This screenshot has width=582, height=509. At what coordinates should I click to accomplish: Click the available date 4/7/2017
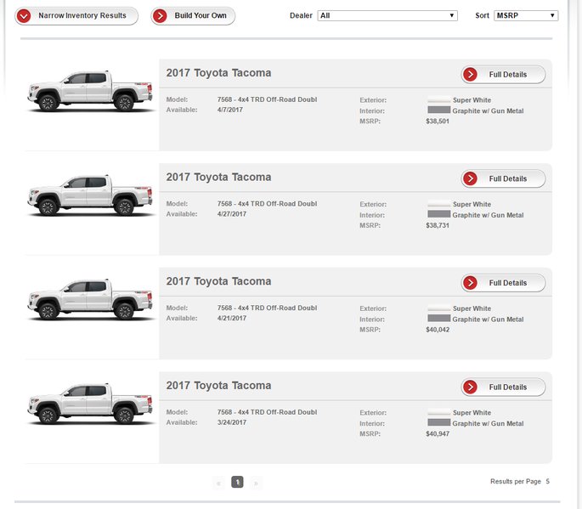pos(230,110)
